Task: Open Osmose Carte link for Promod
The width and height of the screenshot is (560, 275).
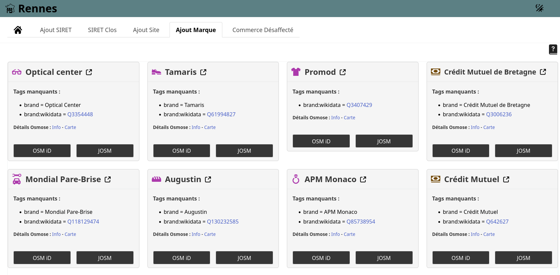Action: pos(349,118)
